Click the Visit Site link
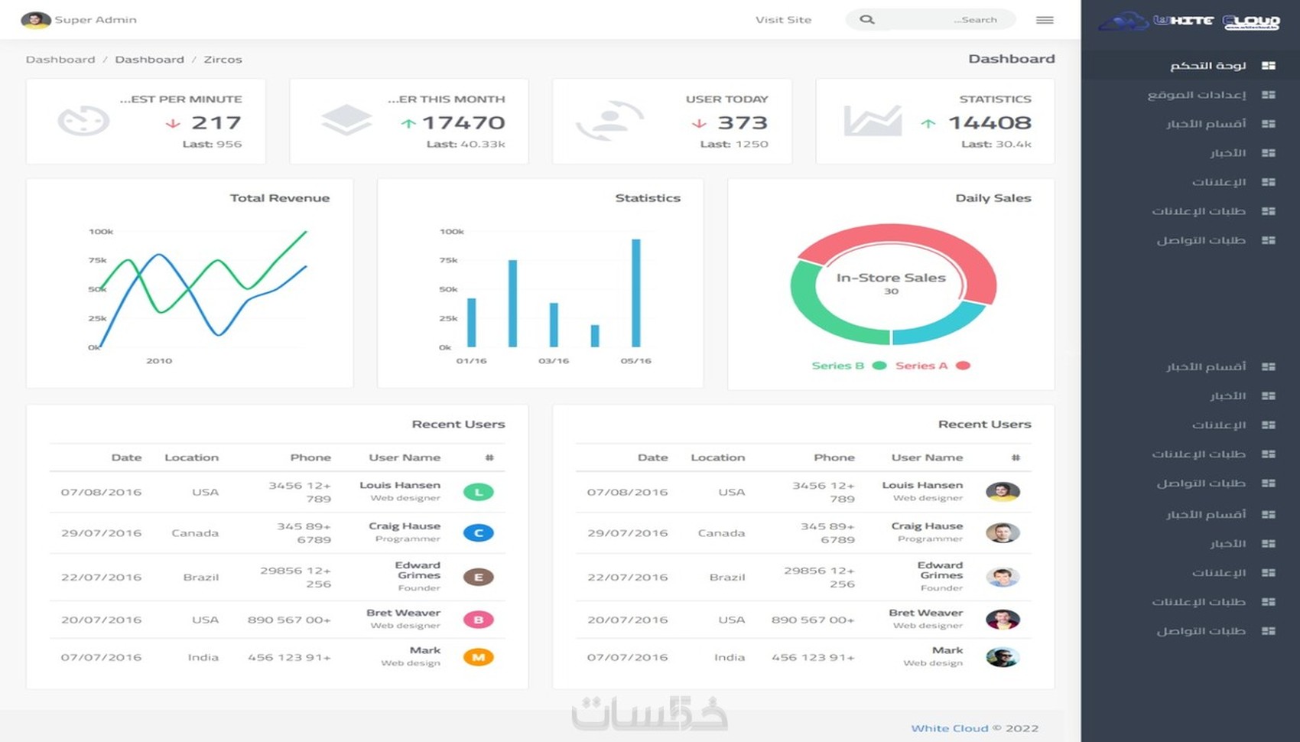The height and width of the screenshot is (742, 1300). point(783,20)
